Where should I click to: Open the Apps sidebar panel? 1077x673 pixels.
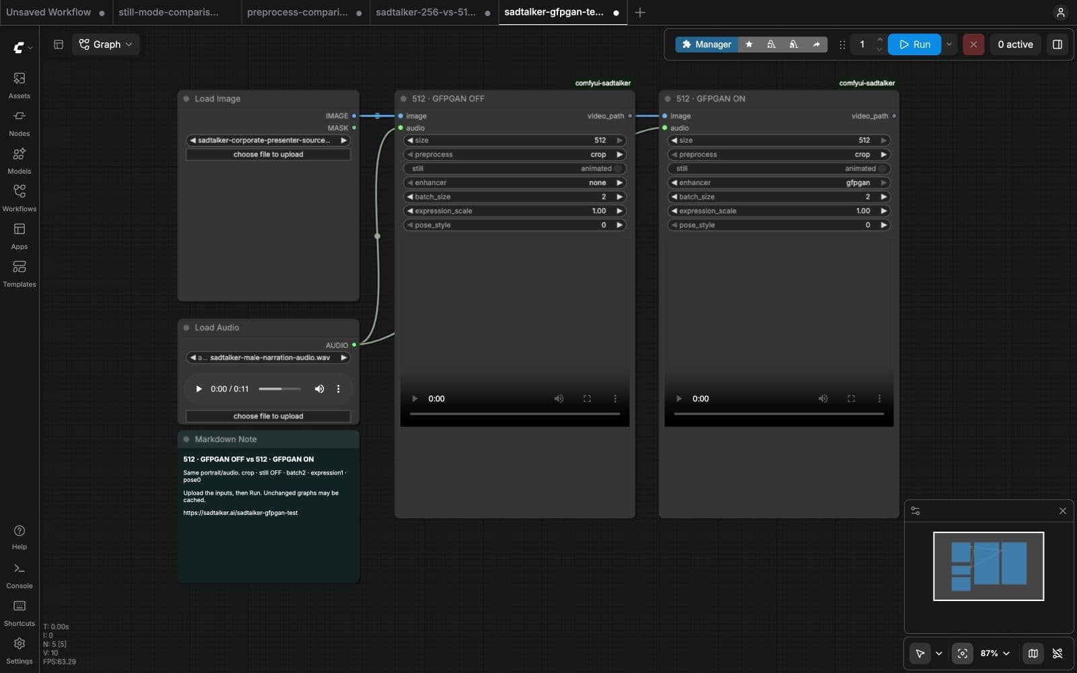[19, 236]
